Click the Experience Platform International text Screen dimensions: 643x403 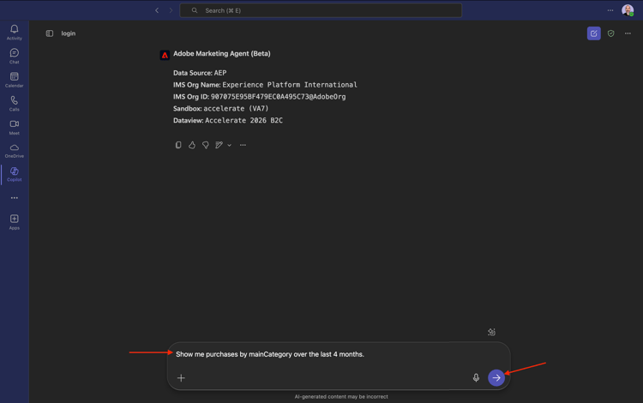click(x=290, y=85)
